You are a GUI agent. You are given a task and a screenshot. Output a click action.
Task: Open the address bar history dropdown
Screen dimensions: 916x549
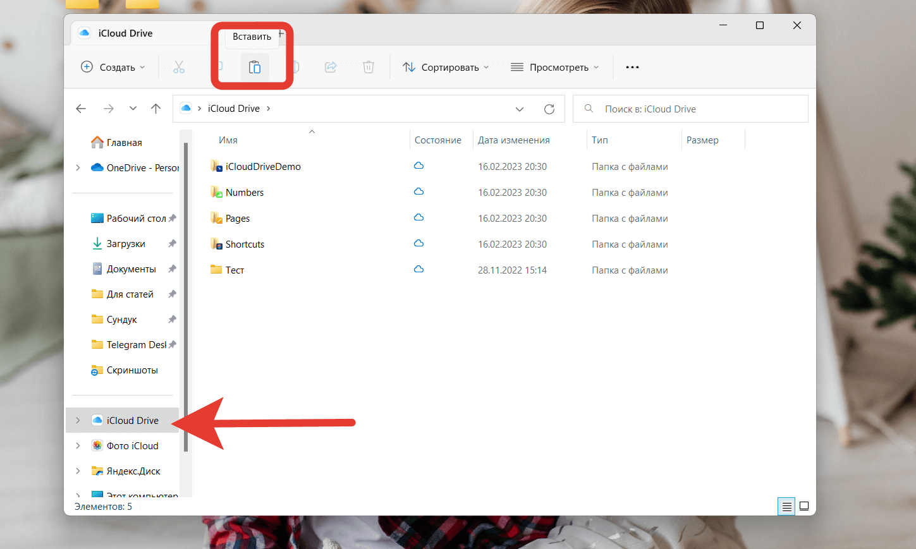coord(520,109)
